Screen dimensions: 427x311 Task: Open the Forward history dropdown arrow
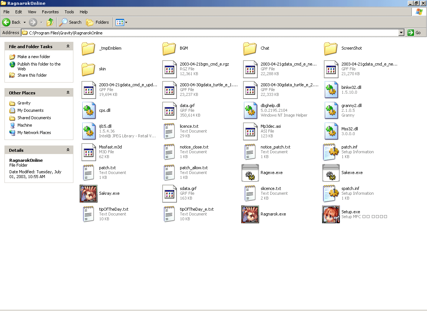point(41,22)
